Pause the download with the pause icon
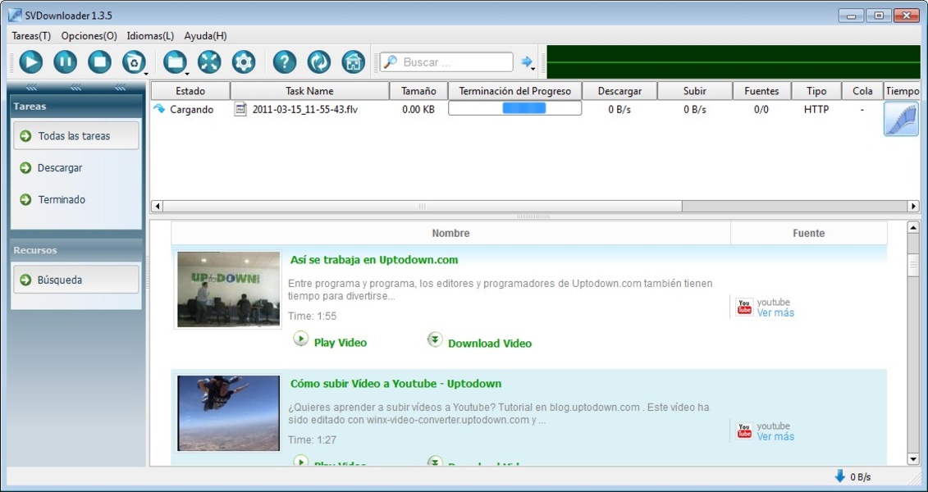 [65, 61]
